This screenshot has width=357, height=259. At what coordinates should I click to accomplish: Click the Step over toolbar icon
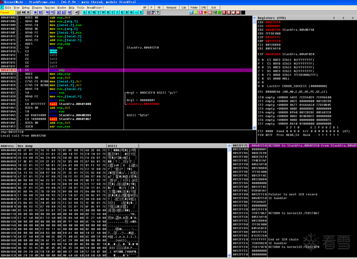(53, 12)
